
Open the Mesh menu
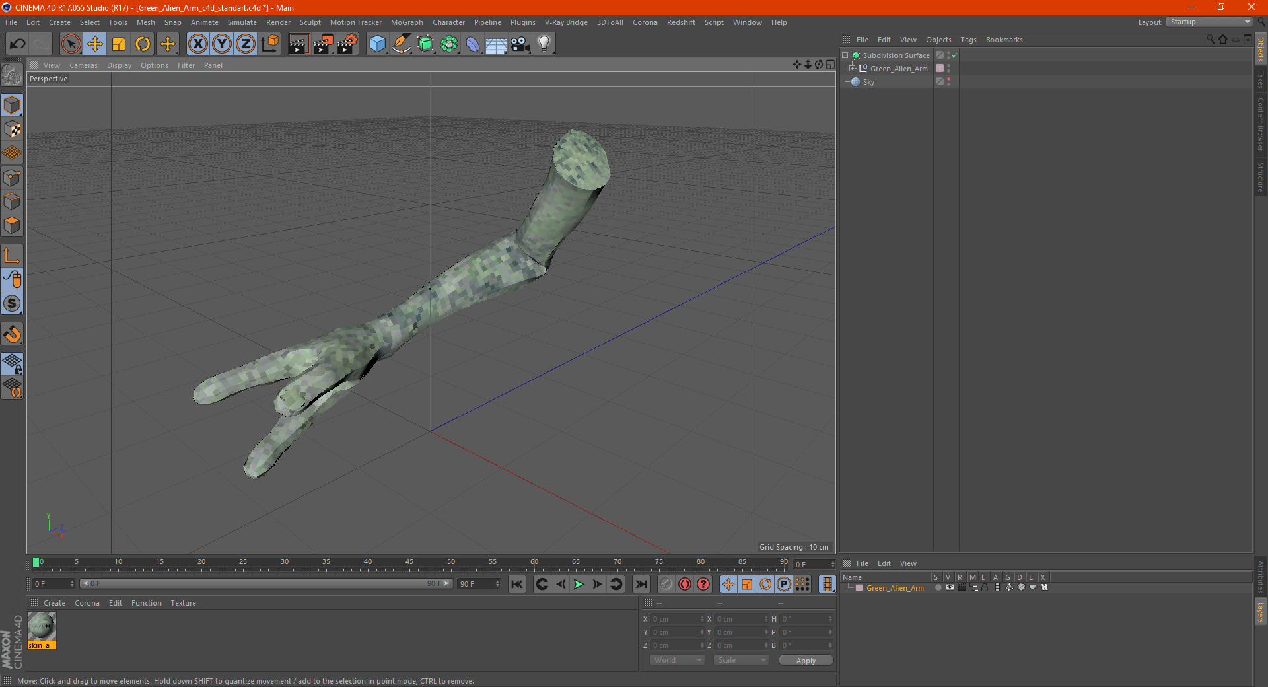[x=145, y=22]
